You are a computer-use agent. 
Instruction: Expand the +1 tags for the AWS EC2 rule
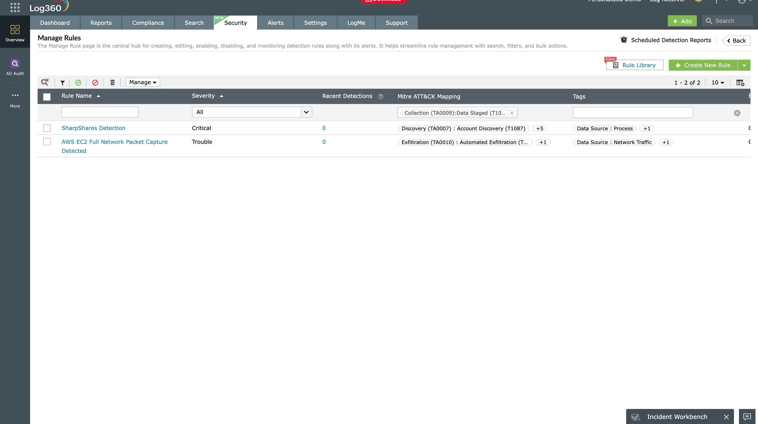(666, 142)
